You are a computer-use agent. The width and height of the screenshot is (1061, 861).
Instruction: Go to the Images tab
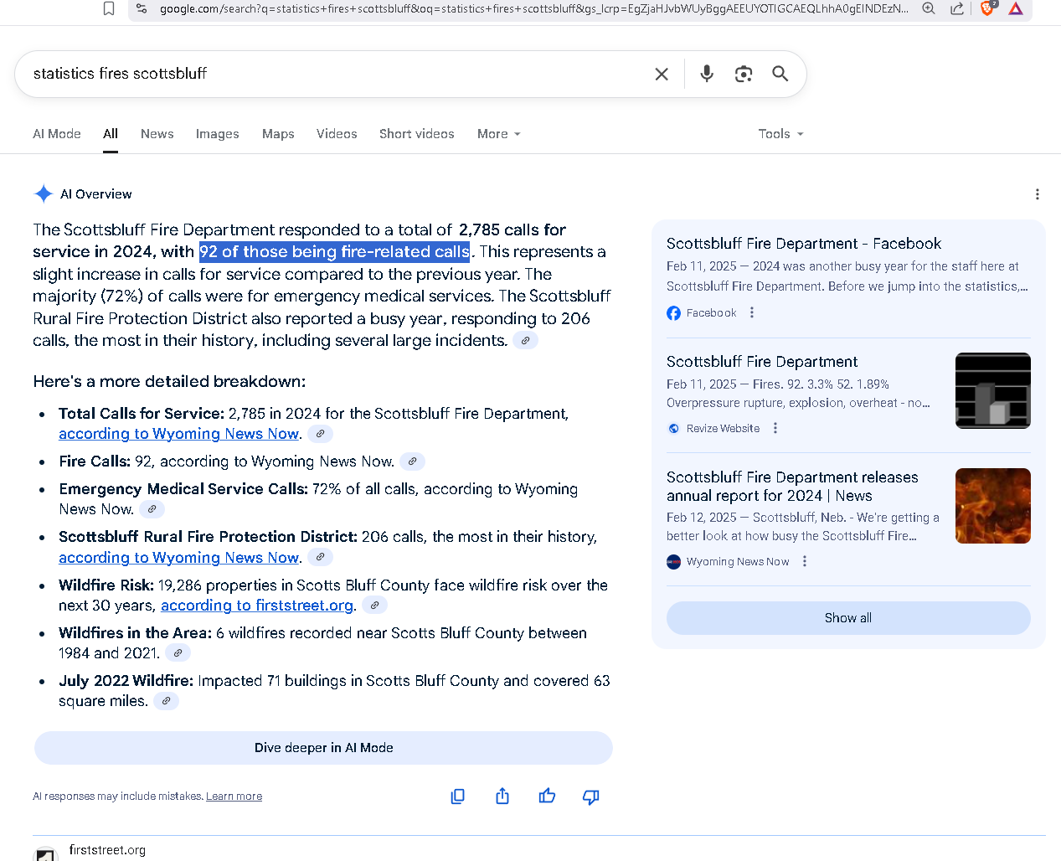point(218,134)
